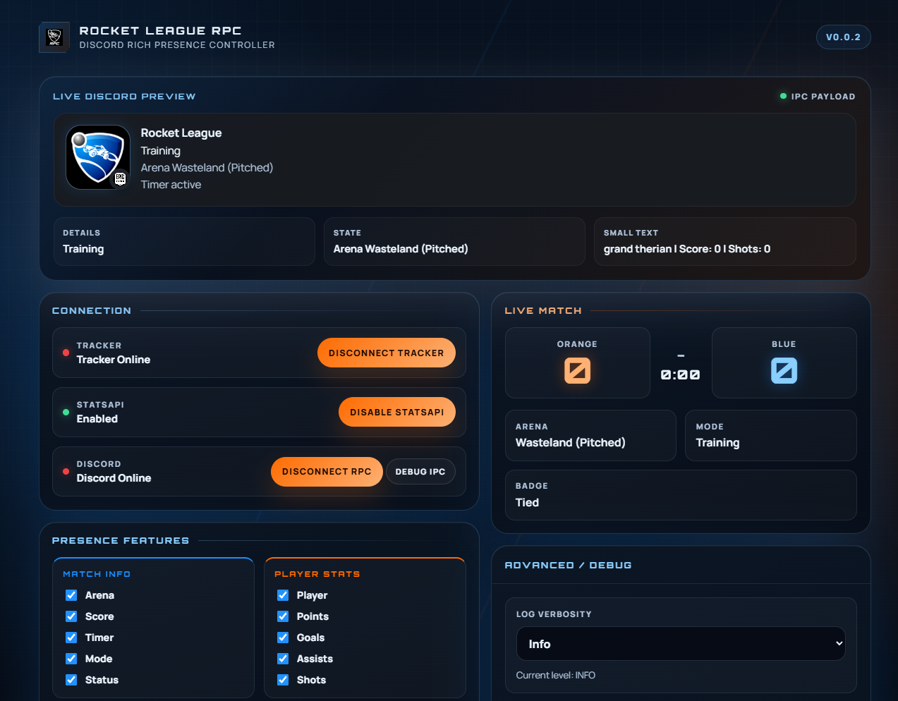898x701 pixels.
Task: Disconnect the tracker
Action: [x=387, y=353]
